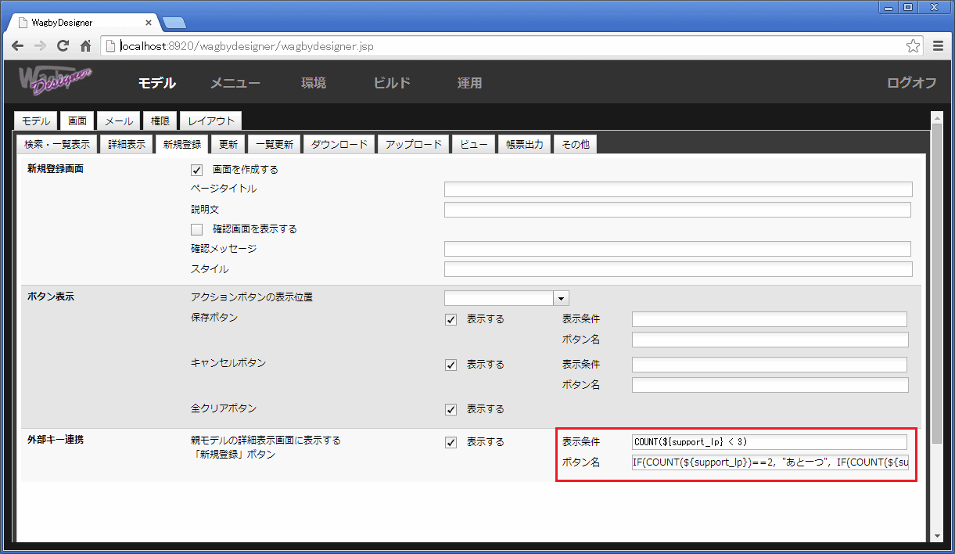Open the 更新 tab
This screenshot has height=554, width=955.
click(x=228, y=144)
